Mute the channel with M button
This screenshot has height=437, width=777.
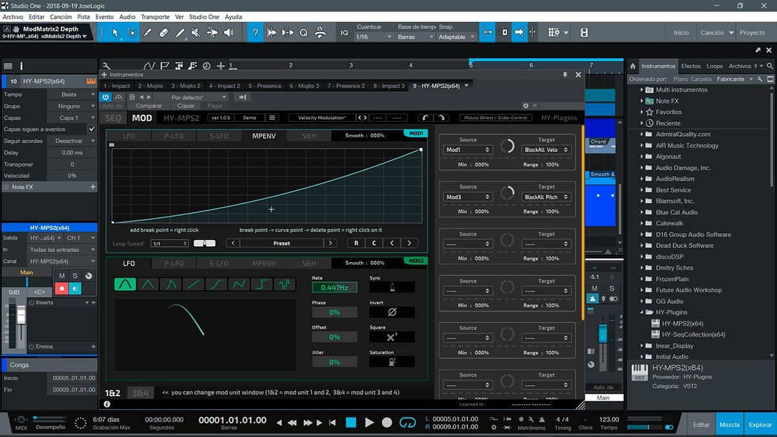tap(62, 276)
